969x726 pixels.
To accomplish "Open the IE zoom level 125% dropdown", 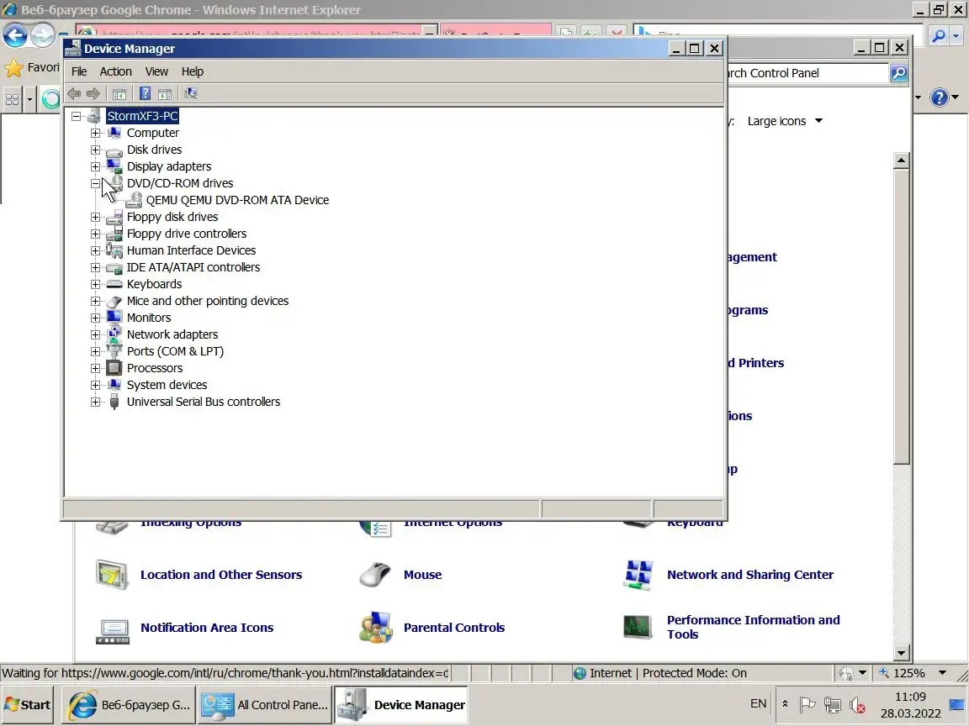I will pos(942,673).
